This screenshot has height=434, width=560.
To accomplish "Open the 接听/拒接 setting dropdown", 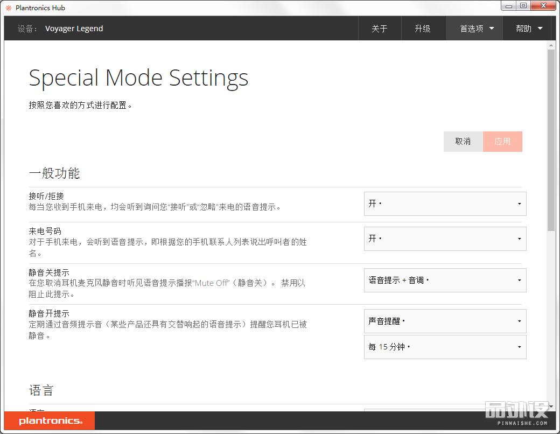I will (x=445, y=204).
